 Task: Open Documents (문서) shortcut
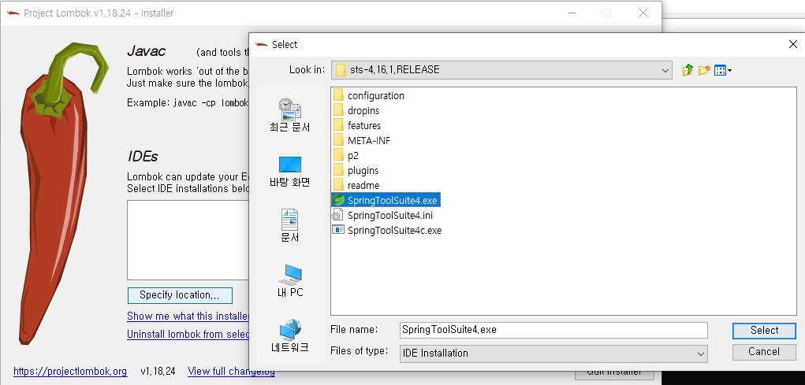click(290, 225)
